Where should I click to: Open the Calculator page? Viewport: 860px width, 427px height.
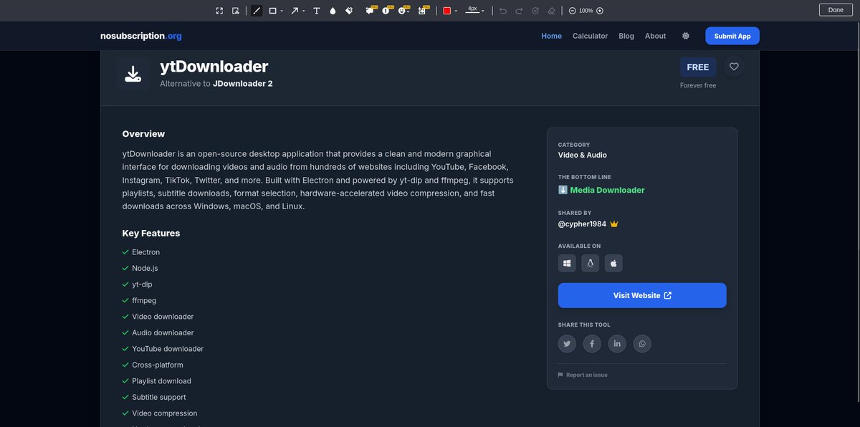[x=590, y=36]
